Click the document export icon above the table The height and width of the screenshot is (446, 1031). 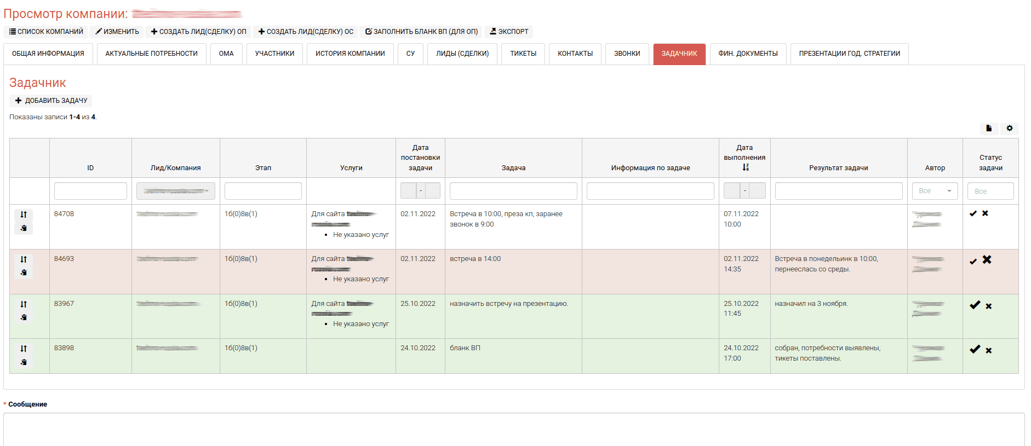coord(989,128)
